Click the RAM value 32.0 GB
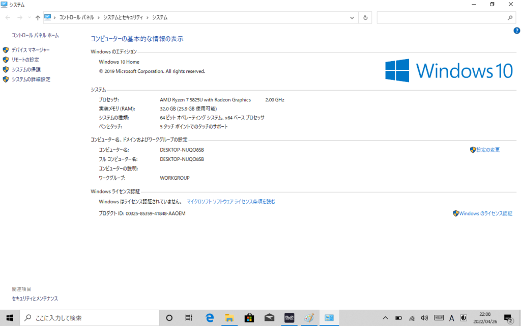 188,109
